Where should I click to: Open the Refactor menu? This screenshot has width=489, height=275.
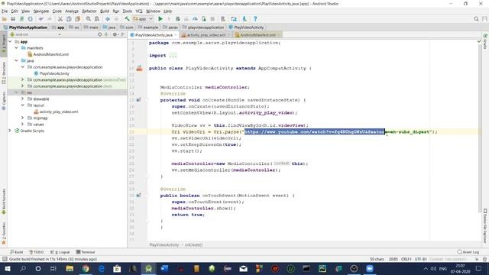coord(89,11)
